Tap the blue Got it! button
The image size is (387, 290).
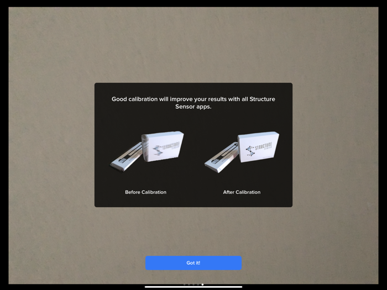(x=193, y=263)
